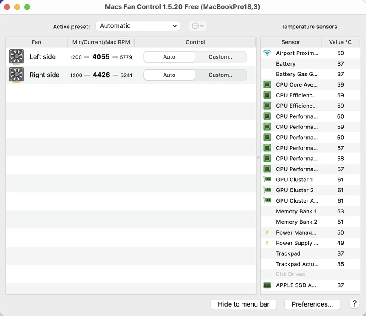Image resolution: width=366 pixels, height=316 pixels.
Task: Select the Airport Proximity Wi-Fi icon
Action: click(267, 53)
